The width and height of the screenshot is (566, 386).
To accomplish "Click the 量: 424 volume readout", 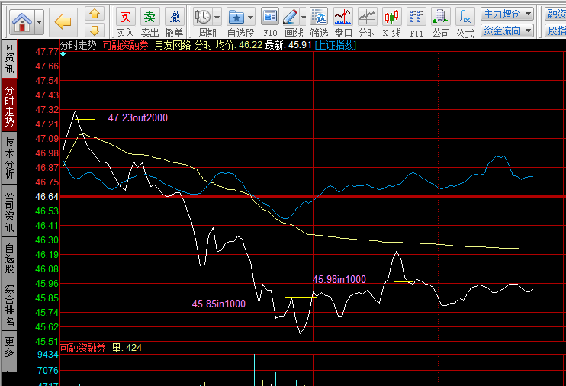I will pos(127,348).
